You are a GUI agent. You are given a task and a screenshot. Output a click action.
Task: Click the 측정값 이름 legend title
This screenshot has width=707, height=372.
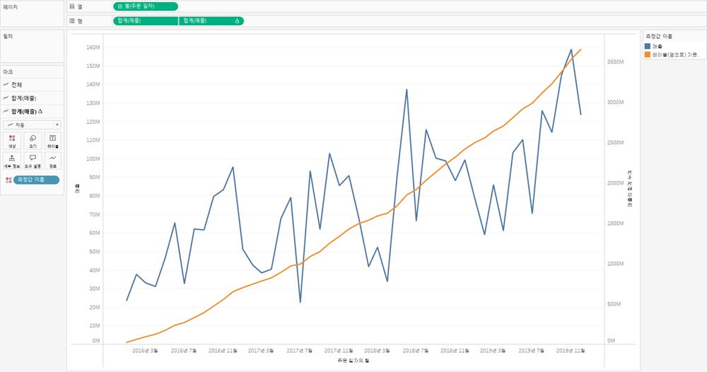click(x=659, y=36)
